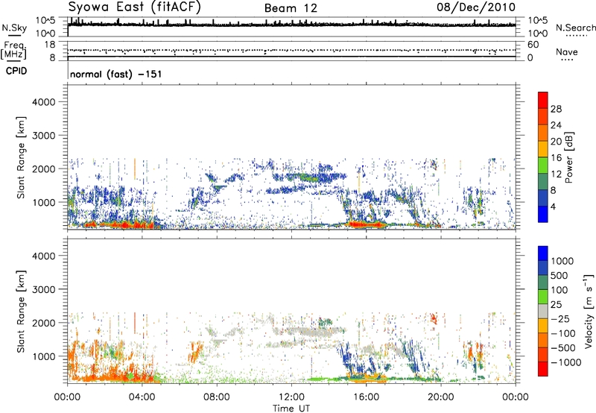Image resolution: width=596 pixels, height=413 pixels.
Task: Click the bright blue top Velocity colorbar segment
Action: click(543, 253)
